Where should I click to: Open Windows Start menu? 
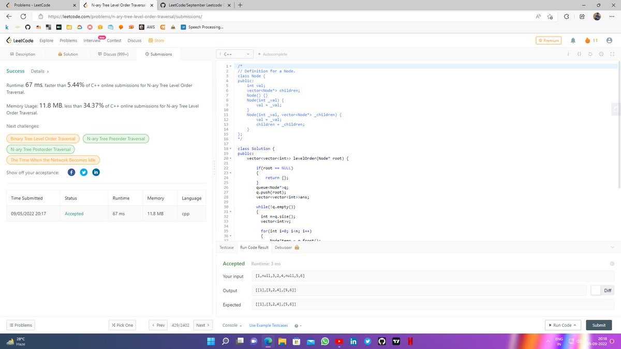[x=212, y=342]
